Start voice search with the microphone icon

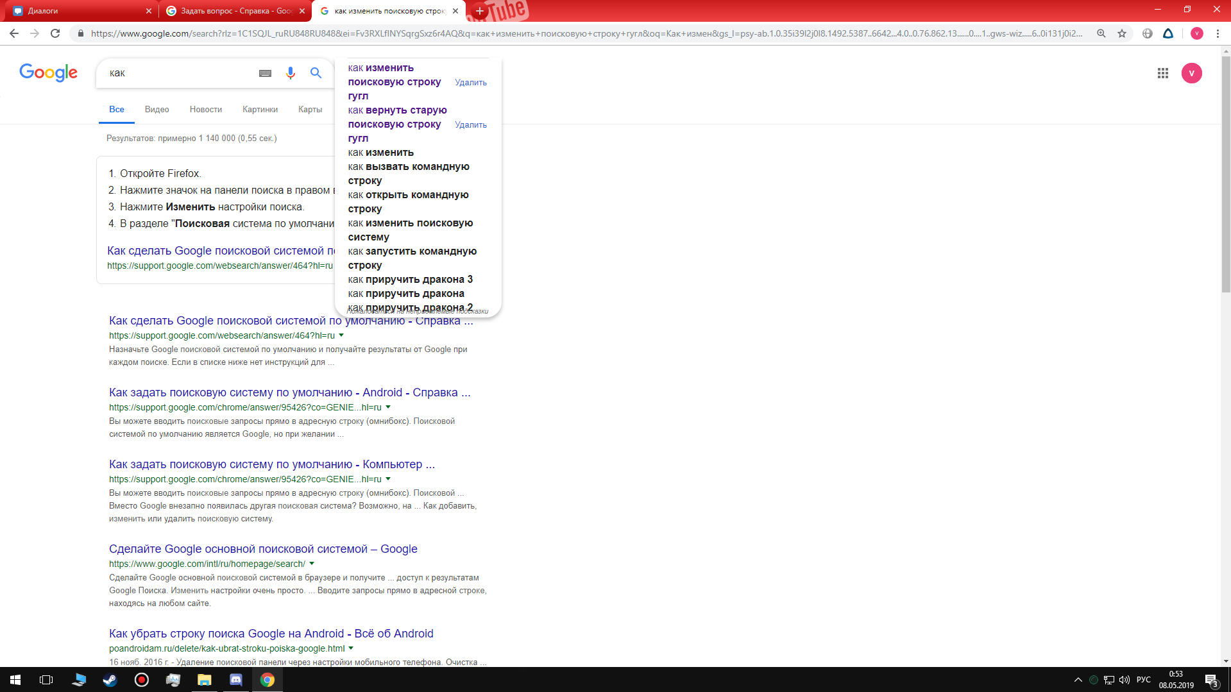[x=291, y=73]
